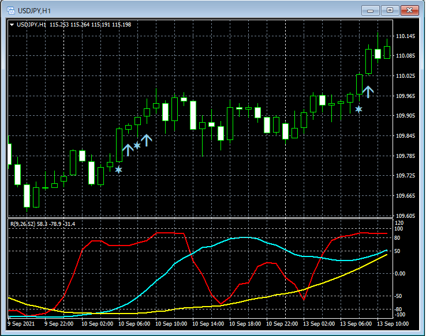Click the 10 Sep 06:00 label on the time axis
The image size is (426, 336).
coord(134,324)
